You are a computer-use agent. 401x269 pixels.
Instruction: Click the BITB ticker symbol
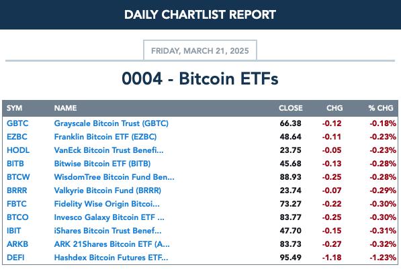coord(15,164)
